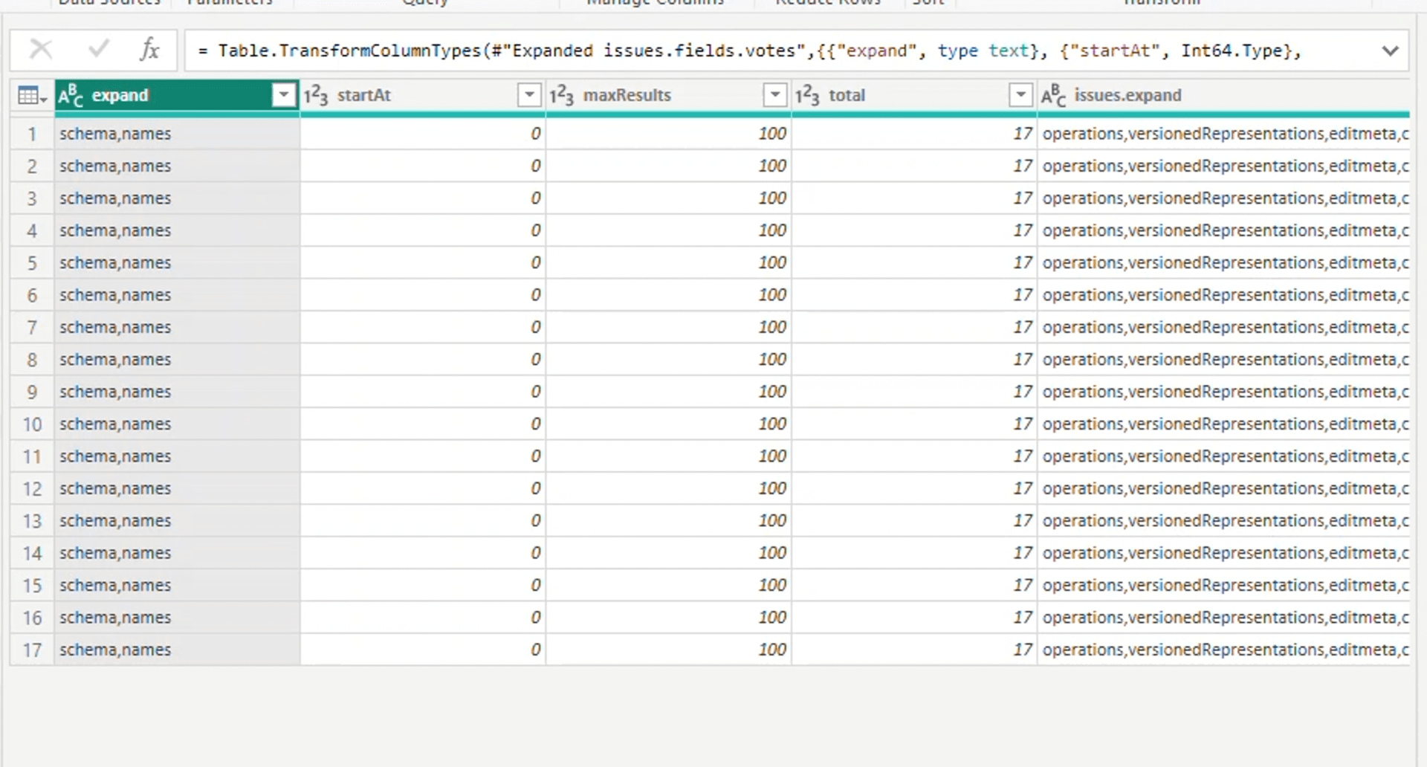Click the 123 icon on maxResults column
The width and height of the screenshot is (1427, 767).
(x=563, y=95)
